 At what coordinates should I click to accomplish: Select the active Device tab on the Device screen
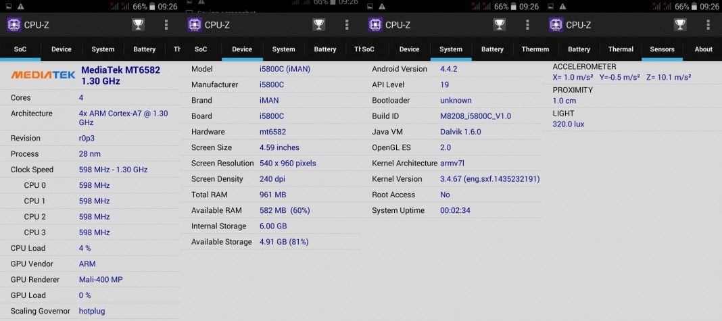[242, 49]
